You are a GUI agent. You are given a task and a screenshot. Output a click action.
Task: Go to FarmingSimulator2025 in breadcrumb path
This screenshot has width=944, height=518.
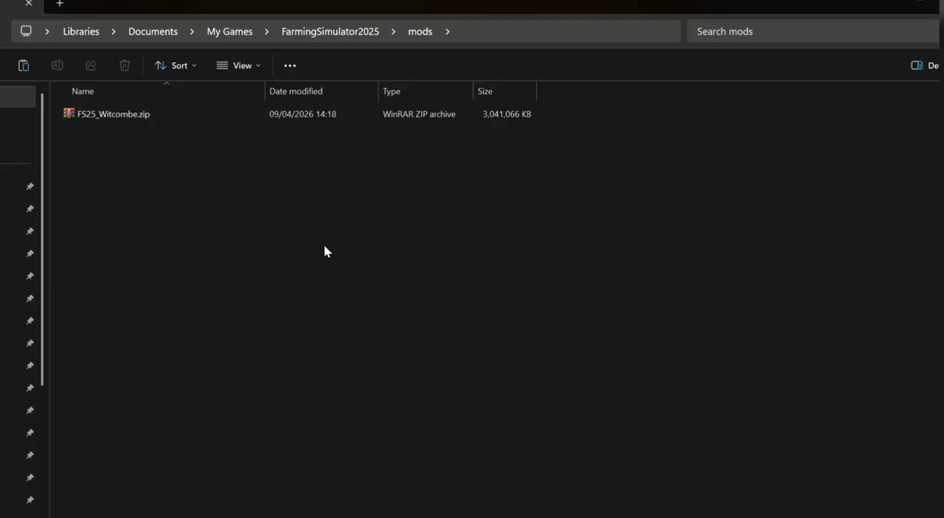(x=330, y=32)
